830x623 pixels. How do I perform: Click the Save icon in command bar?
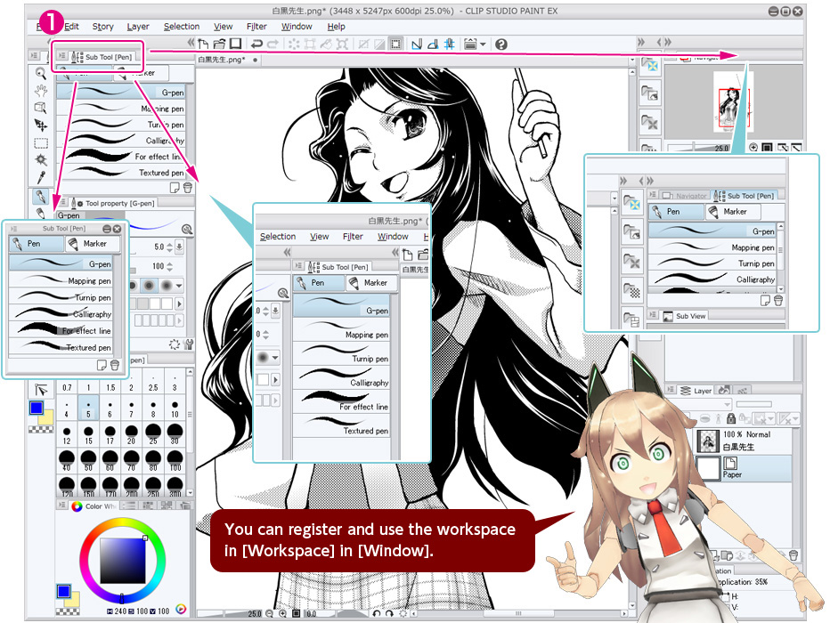click(x=235, y=44)
